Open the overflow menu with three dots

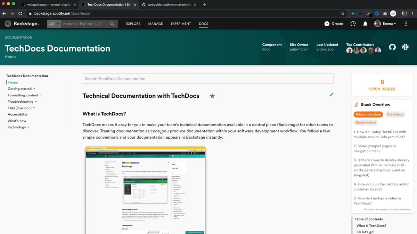(x=406, y=24)
